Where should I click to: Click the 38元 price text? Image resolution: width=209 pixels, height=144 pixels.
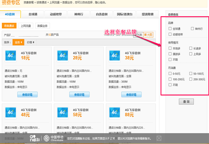tap(129, 58)
